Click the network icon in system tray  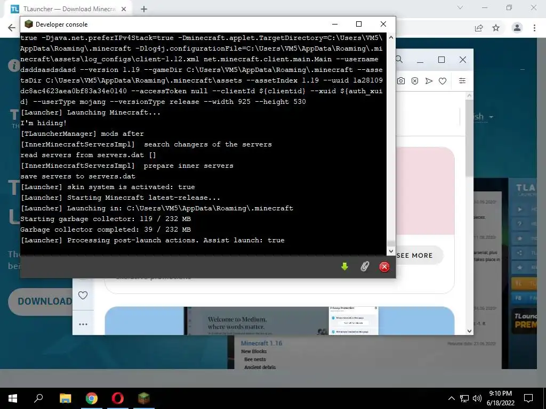pos(464,398)
